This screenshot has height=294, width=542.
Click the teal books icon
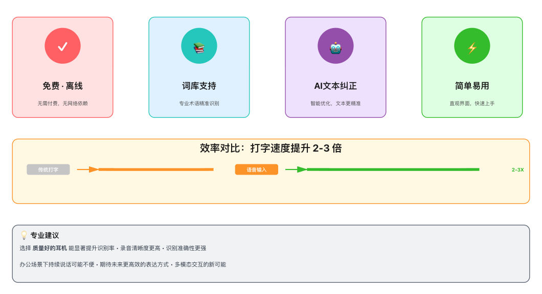click(199, 46)
